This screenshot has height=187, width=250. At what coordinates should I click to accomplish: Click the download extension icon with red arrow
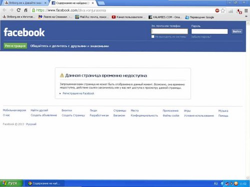tap(239, 11)
